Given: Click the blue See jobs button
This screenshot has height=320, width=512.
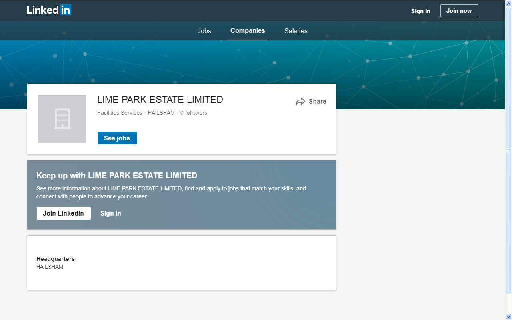Looking at the screenshot, I should 117,138.
